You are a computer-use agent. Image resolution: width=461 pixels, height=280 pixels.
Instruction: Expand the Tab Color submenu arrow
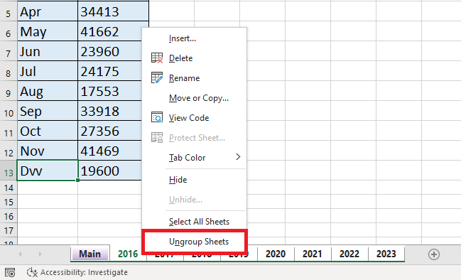tap(238, 157)
